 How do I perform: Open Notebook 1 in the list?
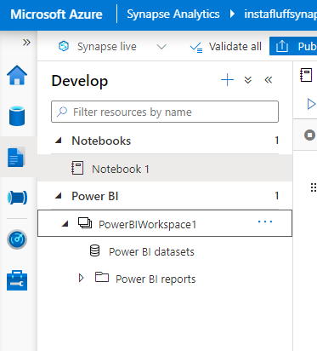pyautogui.click(x=165, y=168)
